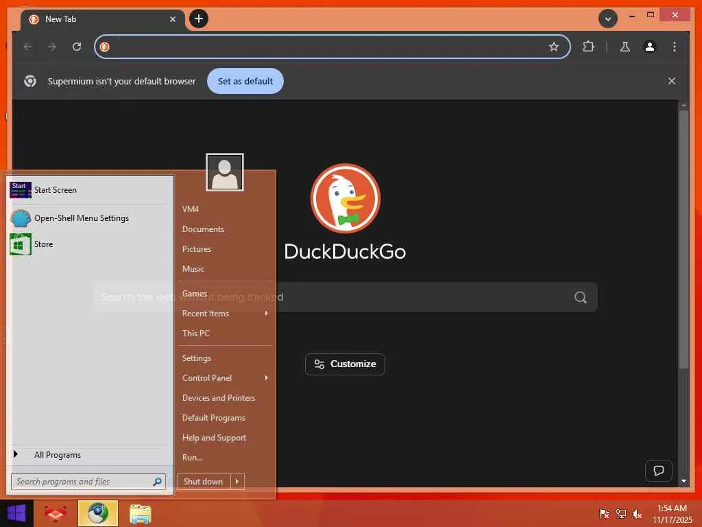Open the tab search dropdown arrow

[x=608, y=19]
